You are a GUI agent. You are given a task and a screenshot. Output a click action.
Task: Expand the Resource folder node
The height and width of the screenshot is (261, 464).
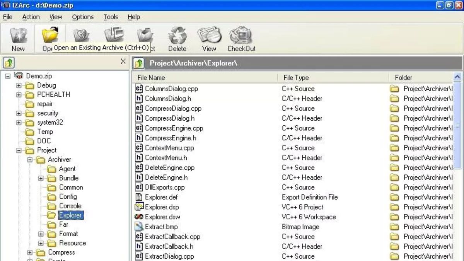pos(41,243)
